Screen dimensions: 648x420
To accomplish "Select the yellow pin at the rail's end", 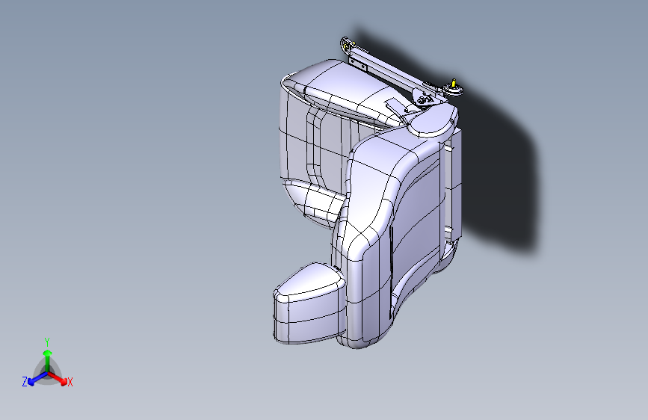I will [x=454, y=83].
